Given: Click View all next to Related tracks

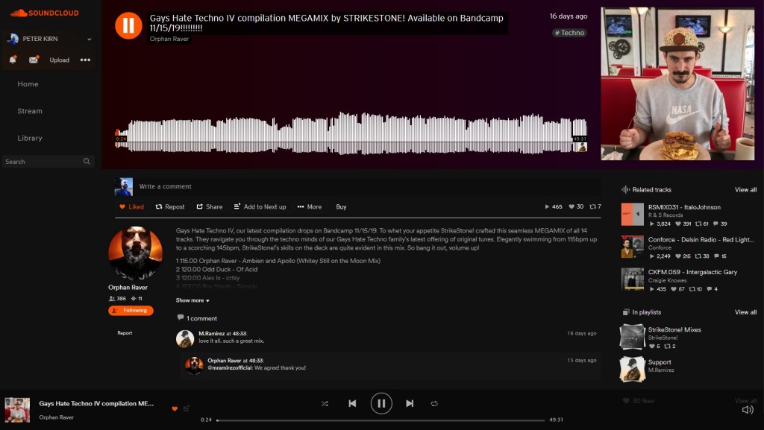Looking at the screenshot, I should (745, 190).
